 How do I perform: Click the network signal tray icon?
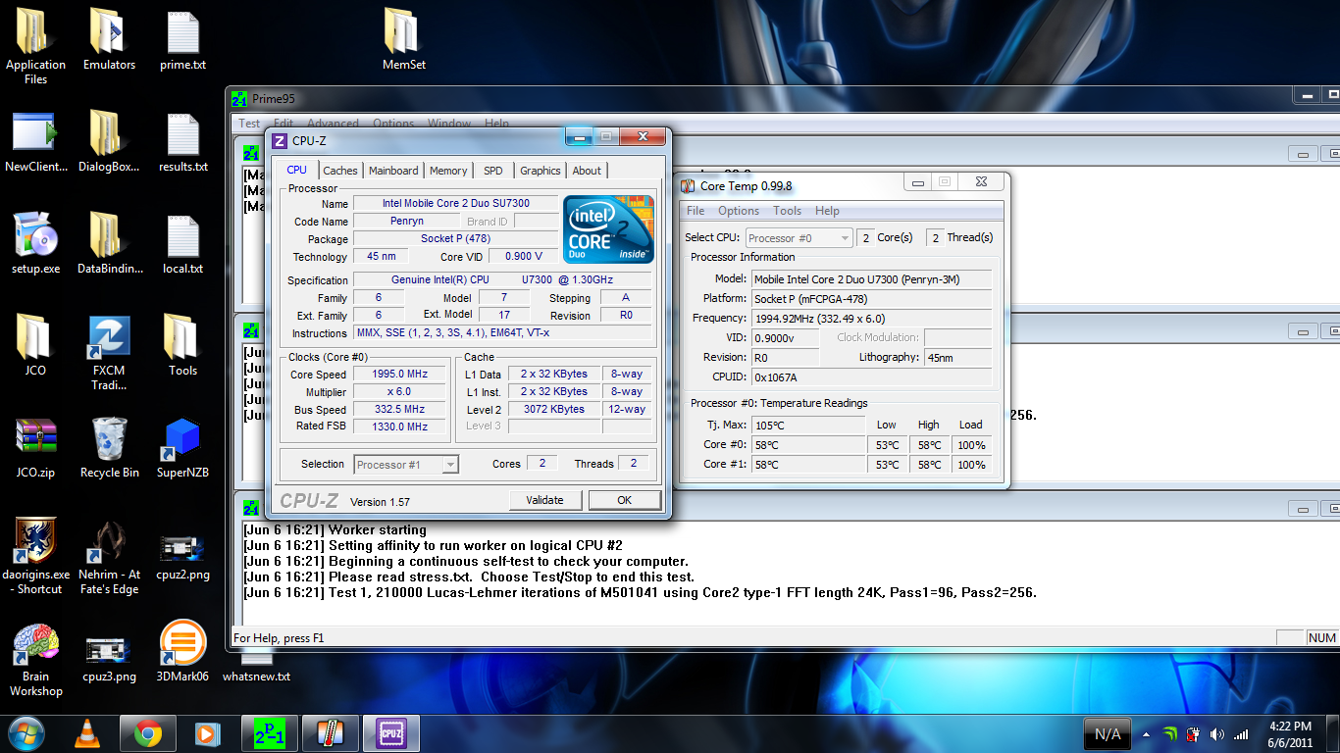click(1241, 734)
